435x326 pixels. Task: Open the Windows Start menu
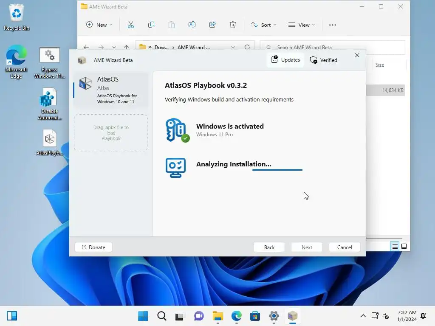click(143, 316)
